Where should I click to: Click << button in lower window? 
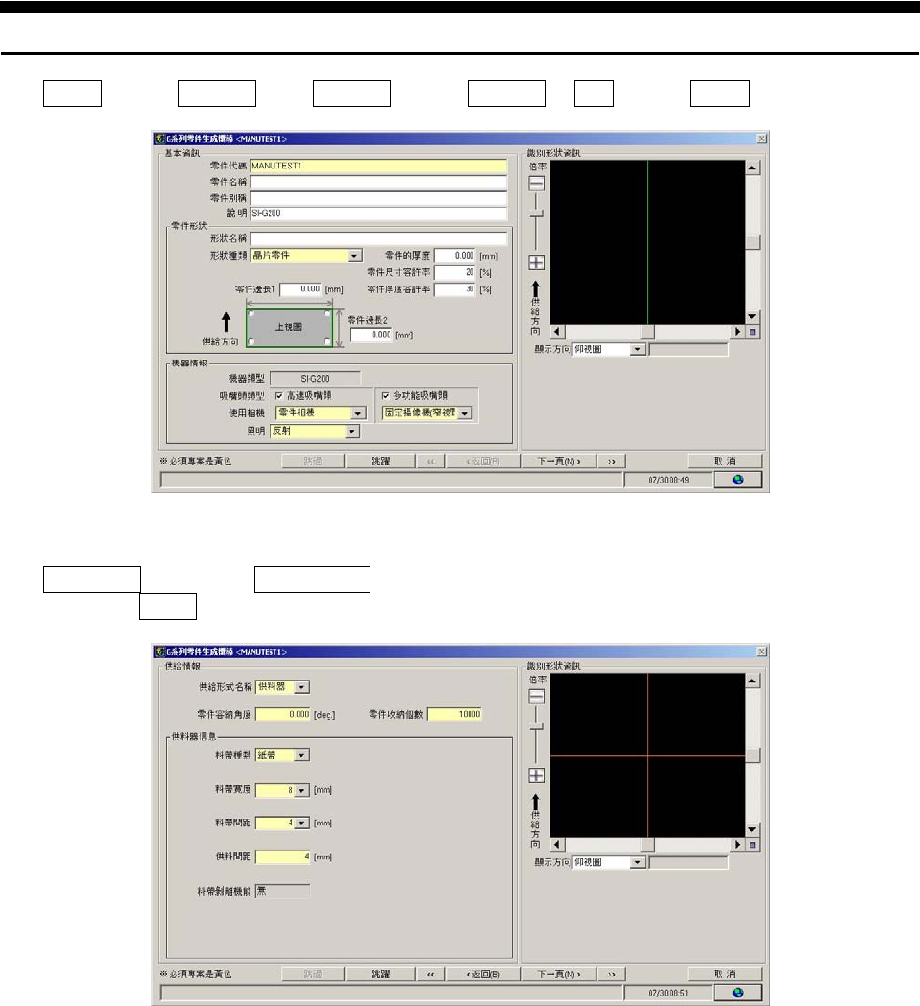430,975
